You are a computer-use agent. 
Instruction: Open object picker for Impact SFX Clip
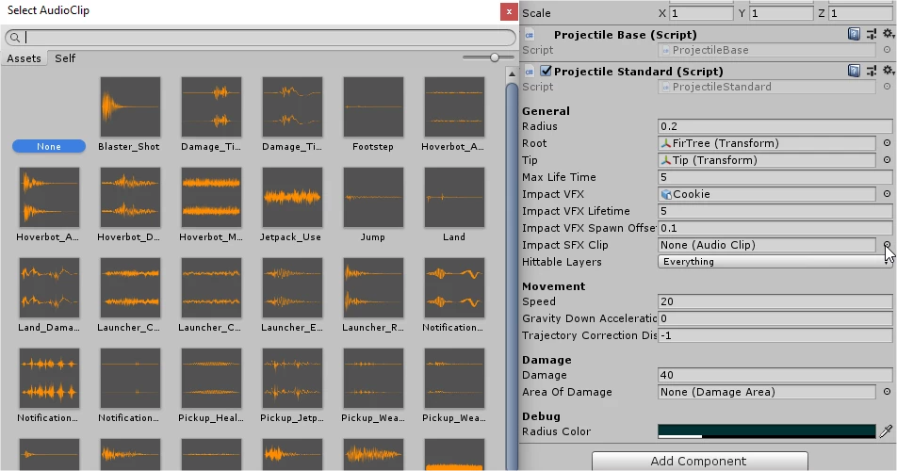click(887, 245)
